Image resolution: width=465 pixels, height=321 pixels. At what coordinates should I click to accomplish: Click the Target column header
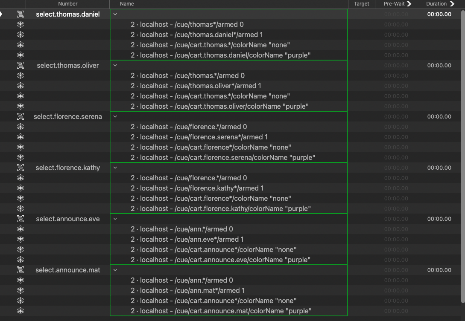click(x=361, y=4)
